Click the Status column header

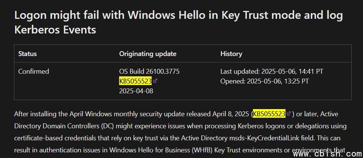tap(28, 54)
